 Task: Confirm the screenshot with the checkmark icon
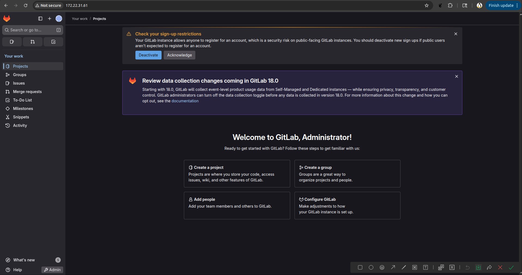(511, 267)
